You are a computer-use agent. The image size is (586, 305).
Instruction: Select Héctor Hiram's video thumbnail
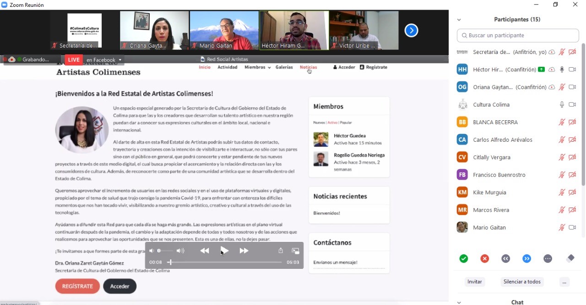click(x=294, y=31)
